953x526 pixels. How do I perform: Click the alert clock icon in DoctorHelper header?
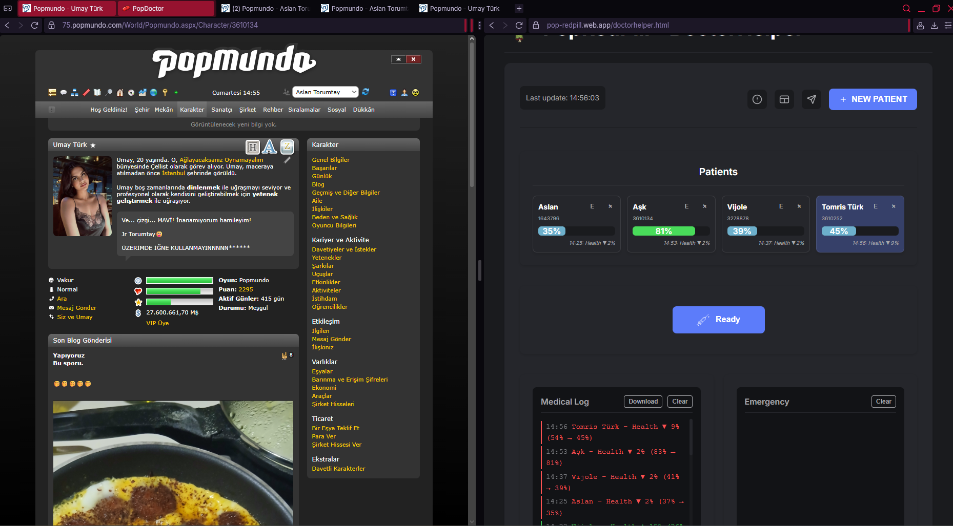pyautogui.click(x=757, y=99)
